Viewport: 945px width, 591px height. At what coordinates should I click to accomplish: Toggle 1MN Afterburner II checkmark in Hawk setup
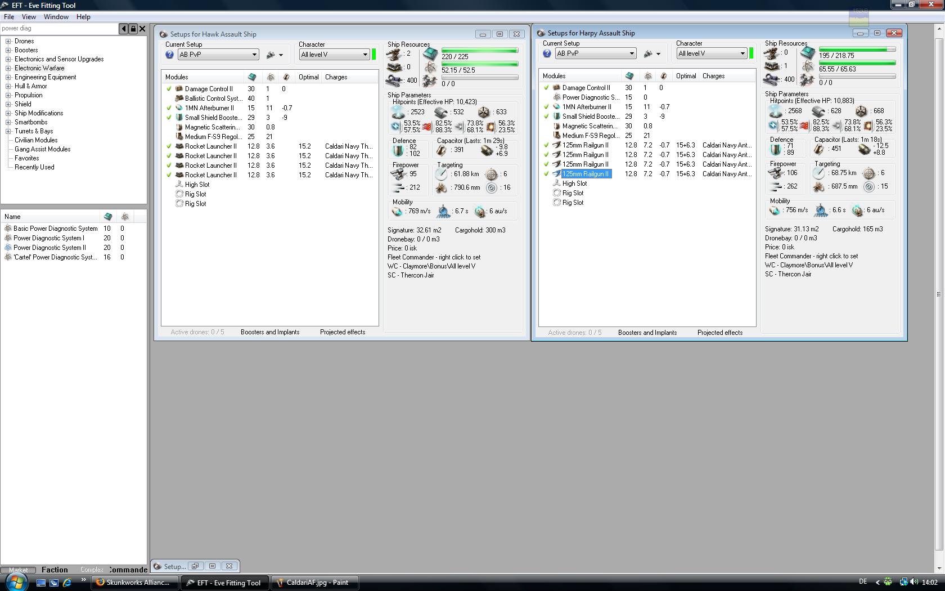click(169, 108)
